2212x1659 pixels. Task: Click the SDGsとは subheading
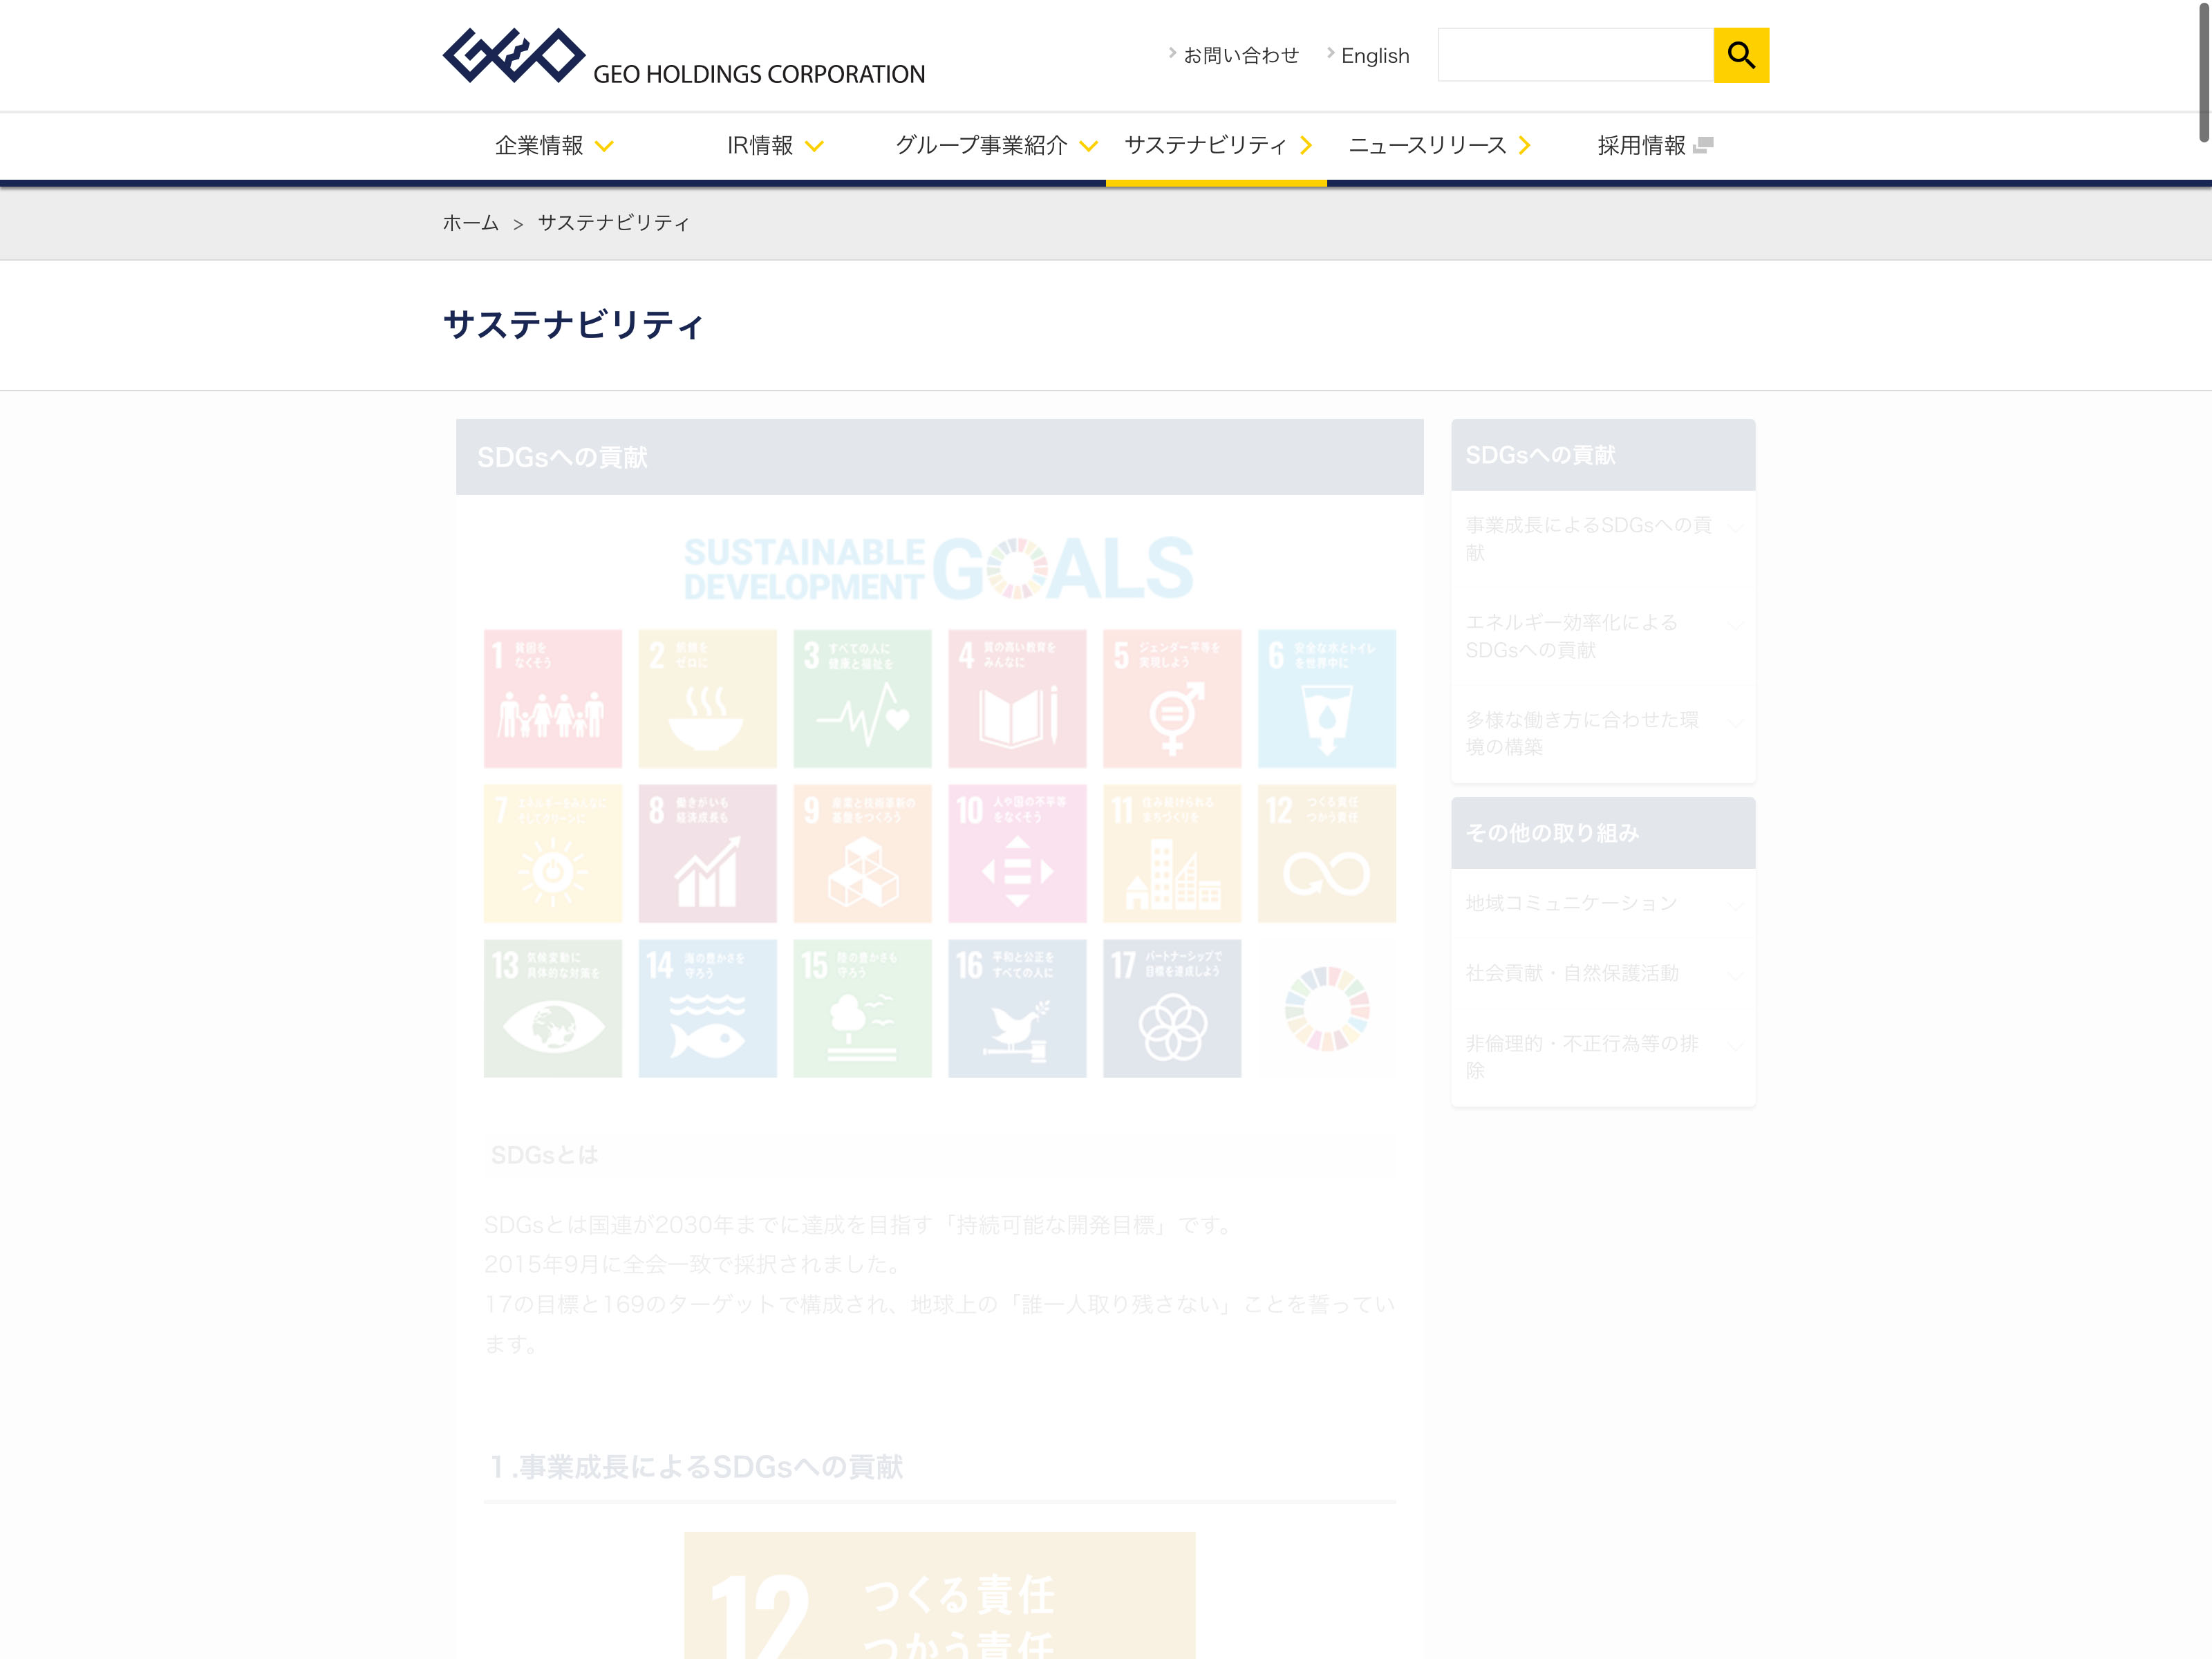pos(545,1155)
